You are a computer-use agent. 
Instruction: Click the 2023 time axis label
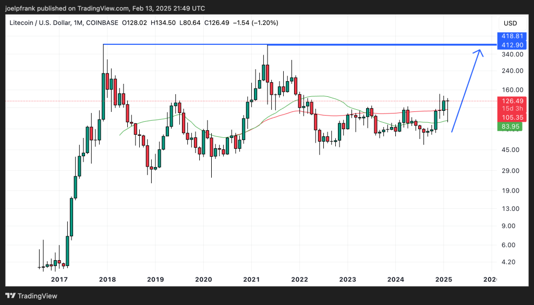pos(348,279)
